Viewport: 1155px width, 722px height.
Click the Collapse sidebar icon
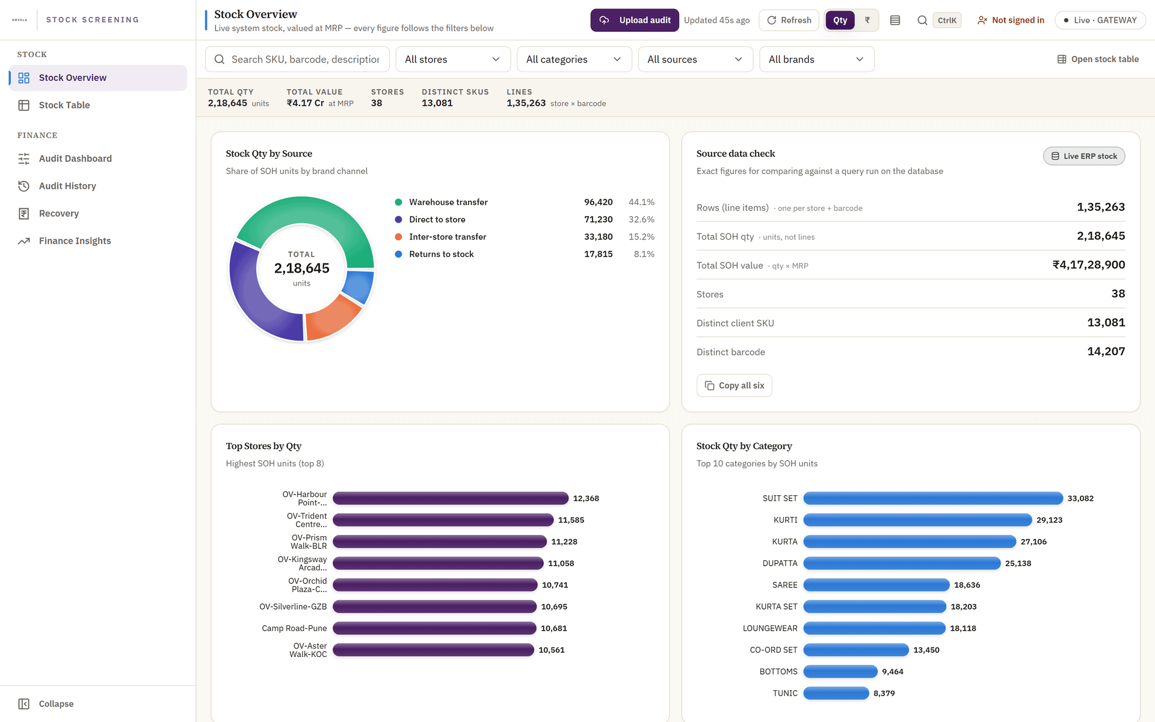tap(24, 704)
